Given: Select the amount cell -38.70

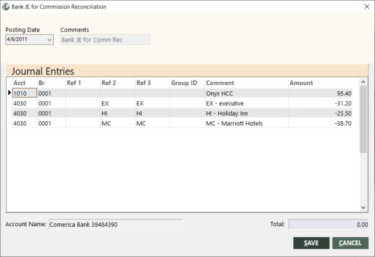Looking at the screenshot, I should pyautogui.click(x=321, y=123).
